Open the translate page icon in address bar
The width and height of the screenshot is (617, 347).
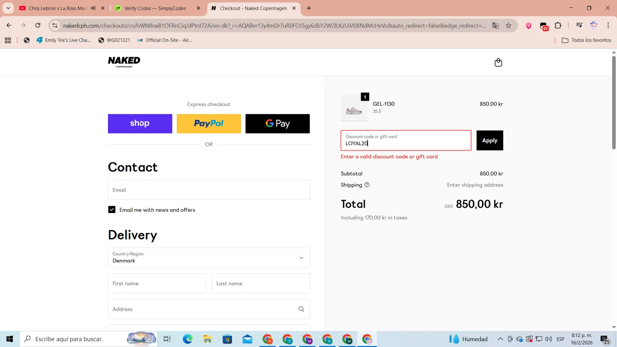pos(496,25)
